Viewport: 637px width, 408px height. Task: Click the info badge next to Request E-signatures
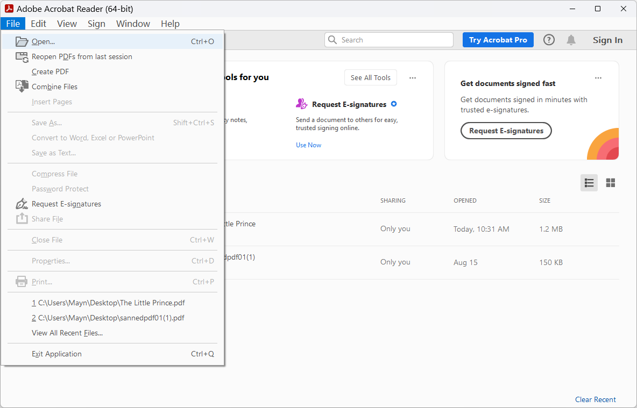(394, 104)
